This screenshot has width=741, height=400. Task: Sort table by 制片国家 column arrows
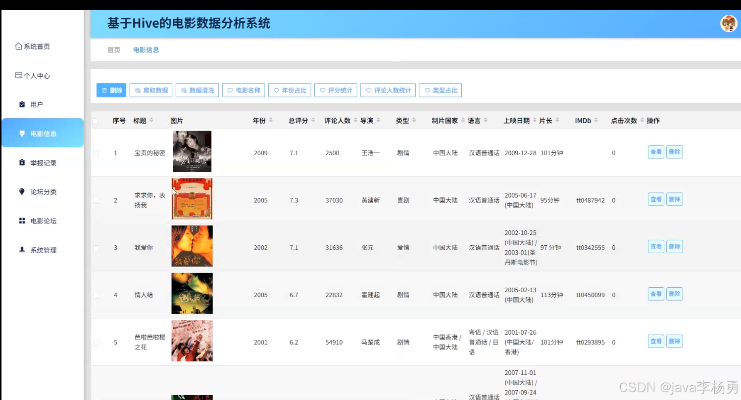(463, 121)
